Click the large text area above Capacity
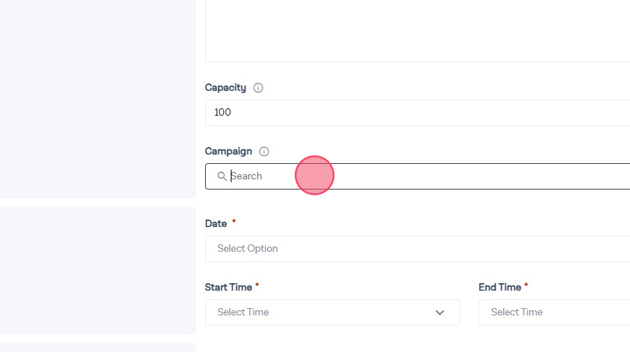The width and height of the screenshot is (630, 352). tap(418, 29)
